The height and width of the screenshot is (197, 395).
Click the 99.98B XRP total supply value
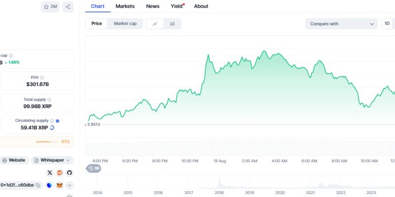38,106
